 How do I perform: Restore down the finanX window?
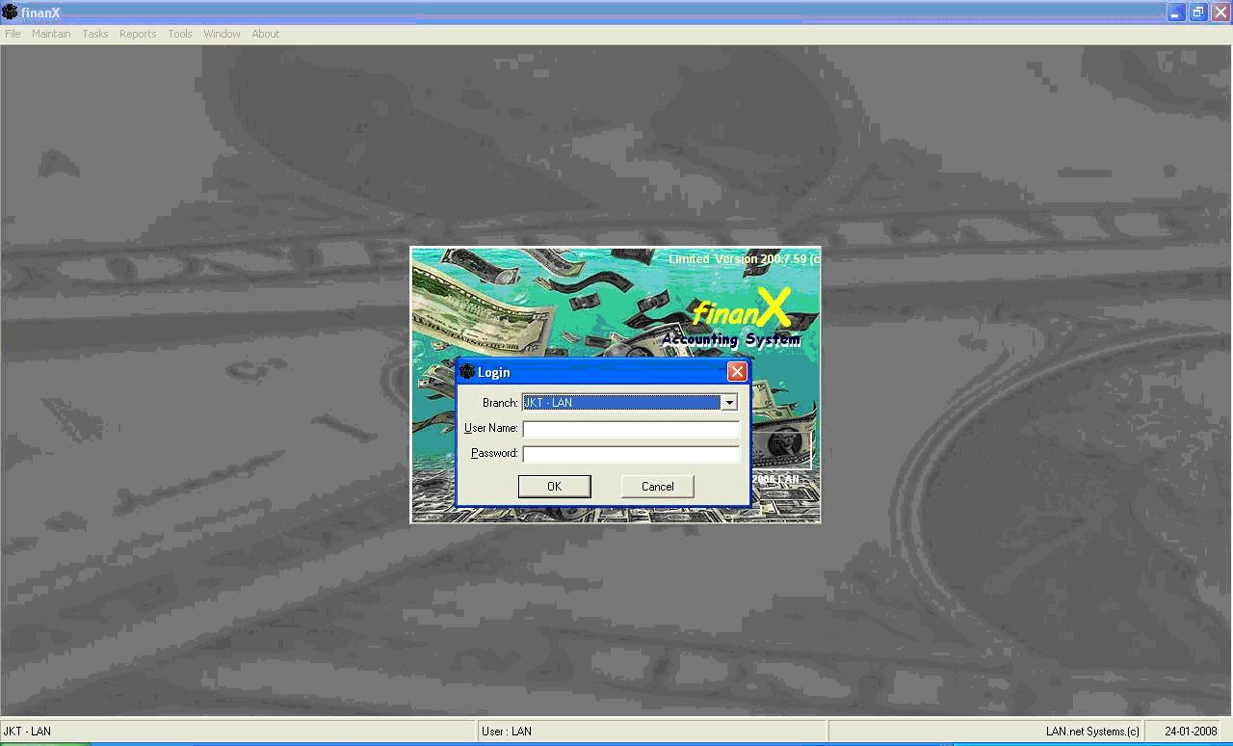click(x=1197, y=13)
